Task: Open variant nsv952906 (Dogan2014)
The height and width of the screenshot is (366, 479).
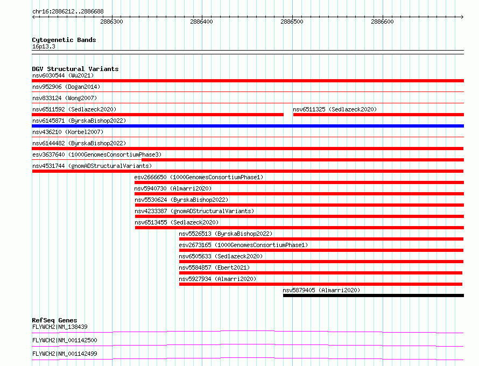Action: click(x=66, y=87)
